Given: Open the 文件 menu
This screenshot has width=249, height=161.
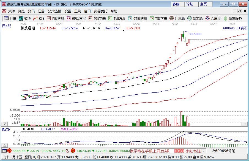Looking at the screenshot, I should click(x=12, y=11).
